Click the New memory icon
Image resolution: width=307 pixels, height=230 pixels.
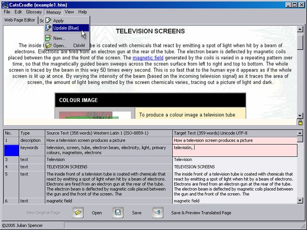point(48,38)
